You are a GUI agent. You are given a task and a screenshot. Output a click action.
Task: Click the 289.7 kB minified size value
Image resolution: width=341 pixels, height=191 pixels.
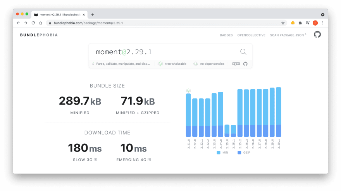point(80,101)
